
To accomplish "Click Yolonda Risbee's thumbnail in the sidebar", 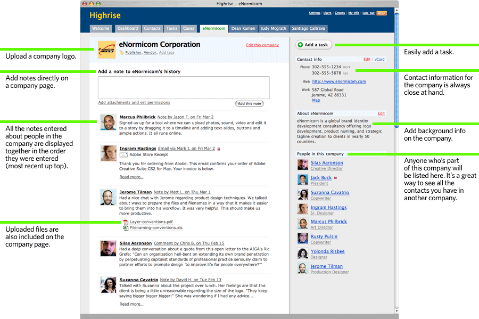I will tap(303, 253).
